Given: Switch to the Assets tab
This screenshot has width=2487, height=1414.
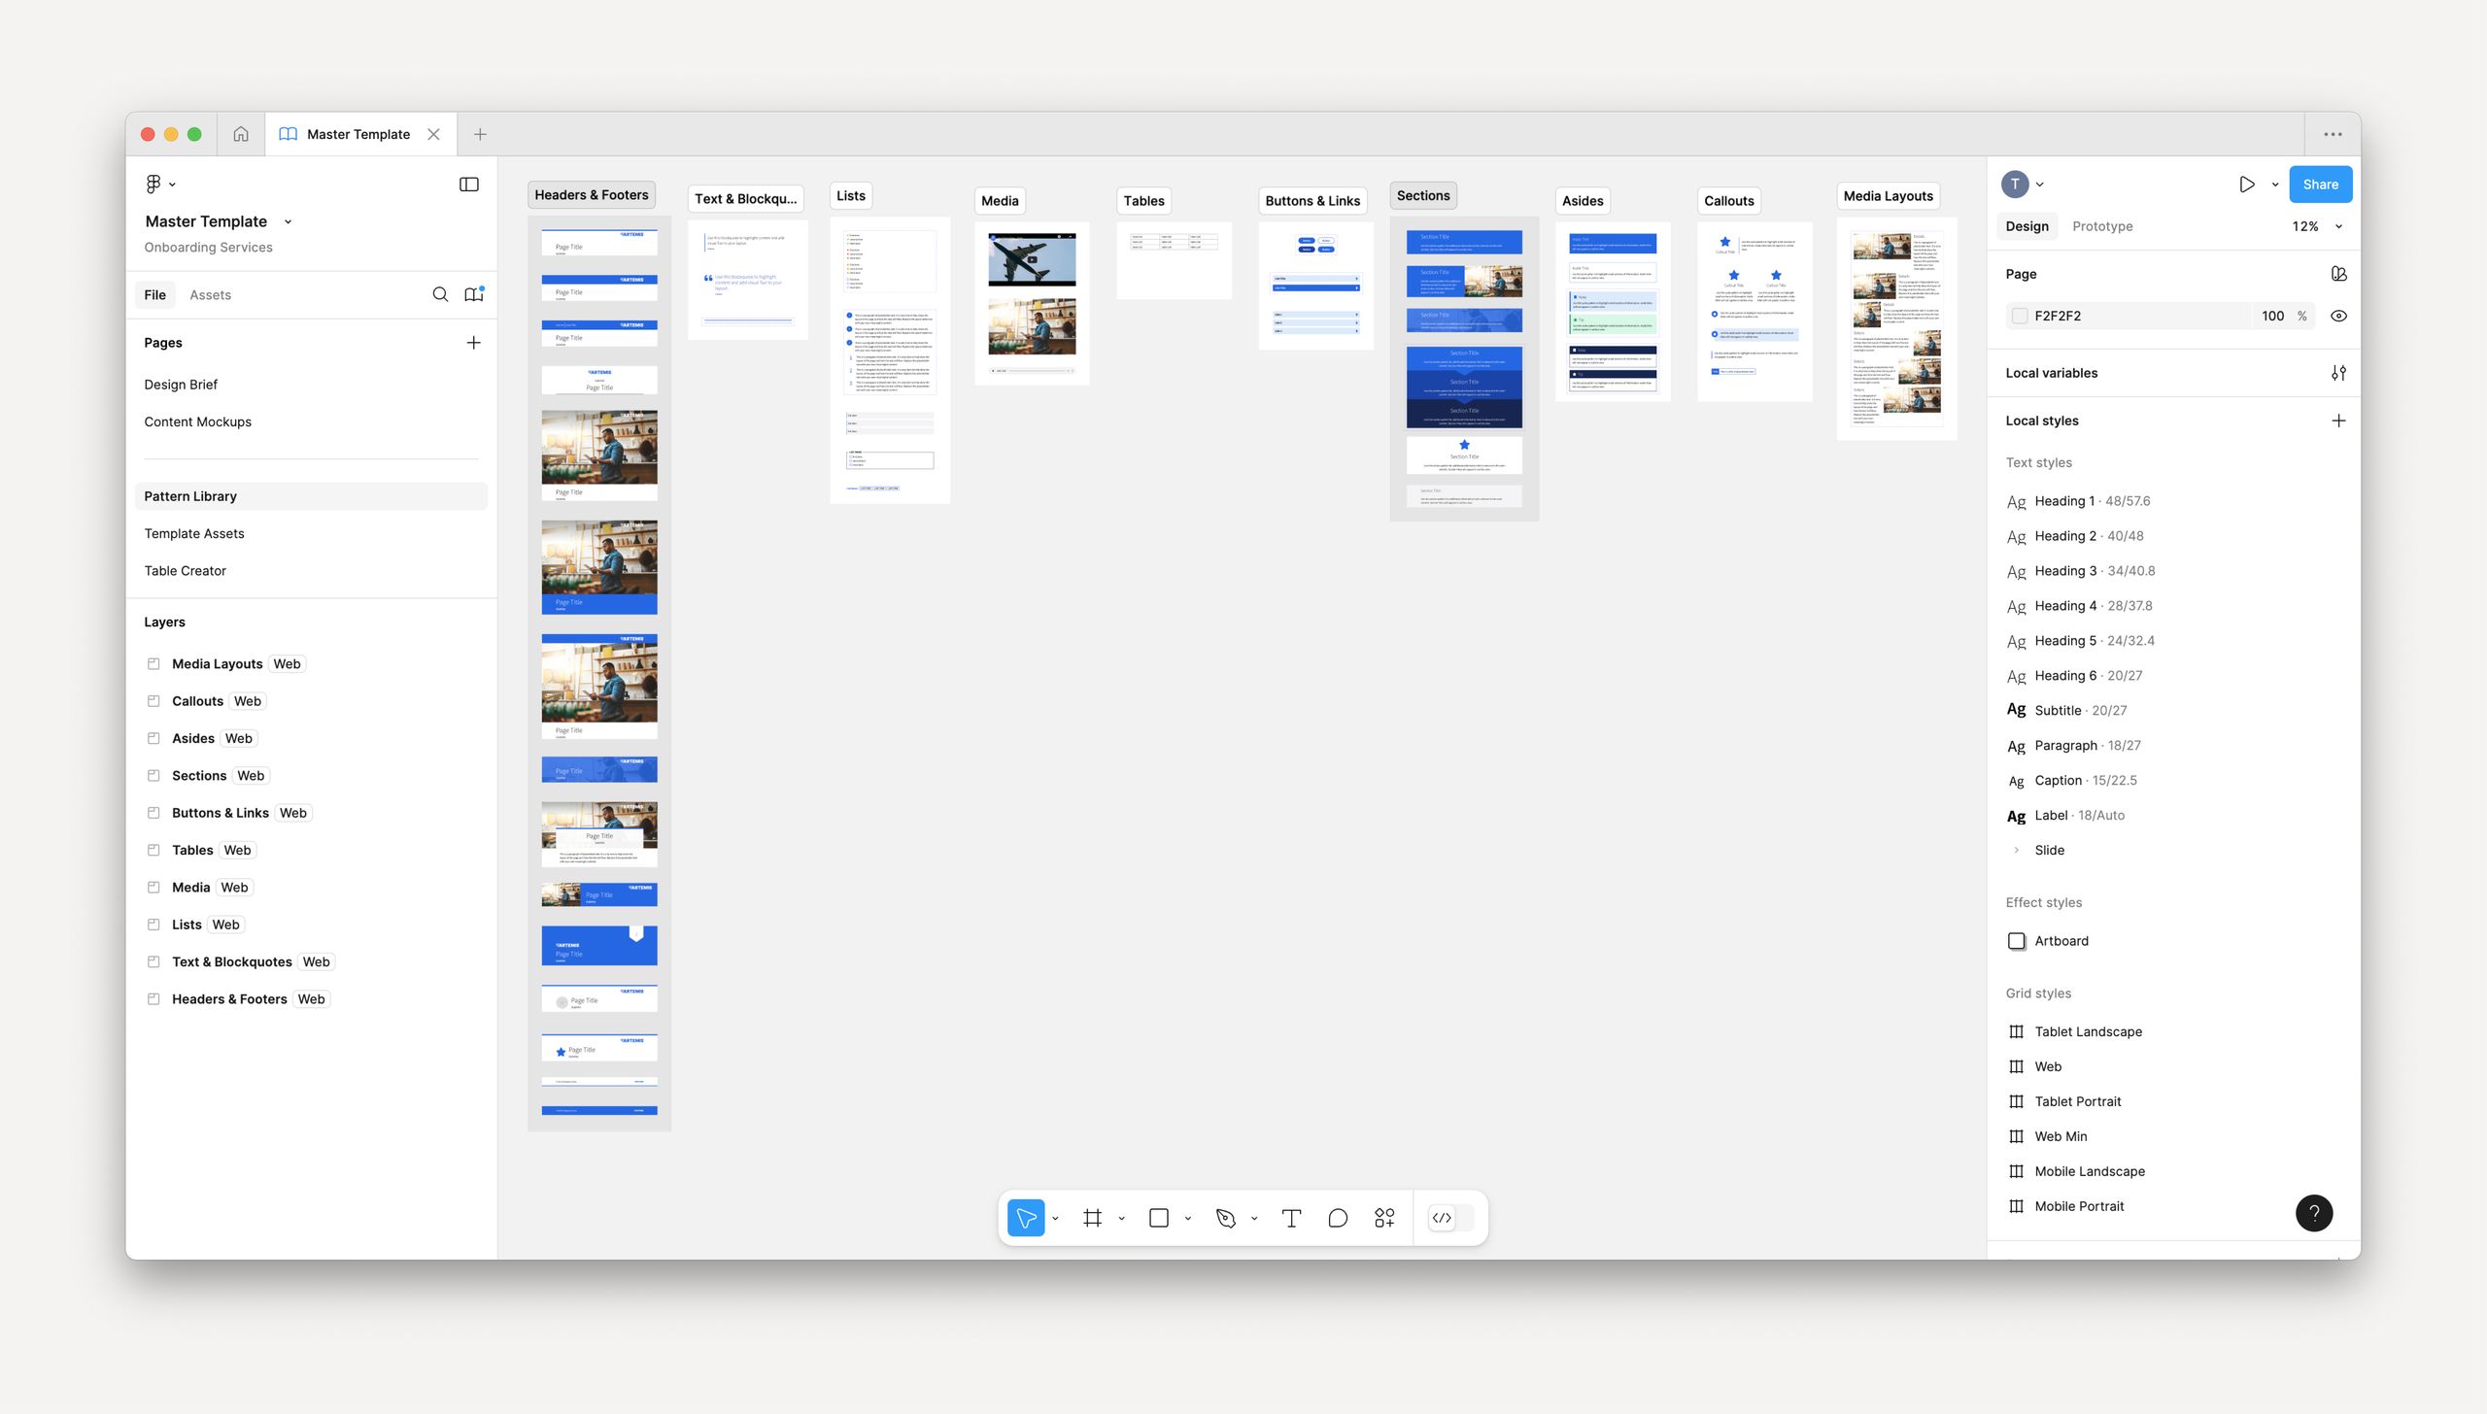Looking at the screenshot, I should pyautogui.click(x=210, y=294).
